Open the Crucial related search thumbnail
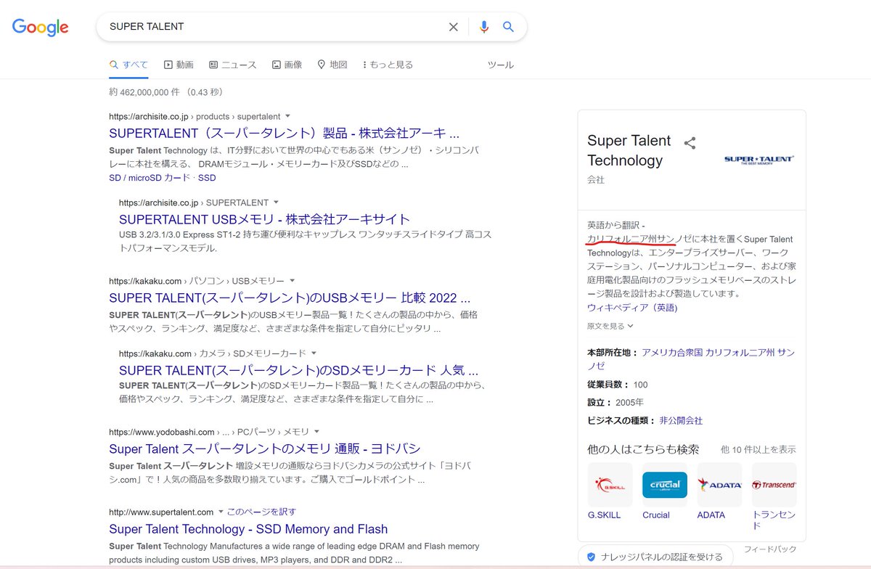This screenshot has width=871, height=569. 664,485
